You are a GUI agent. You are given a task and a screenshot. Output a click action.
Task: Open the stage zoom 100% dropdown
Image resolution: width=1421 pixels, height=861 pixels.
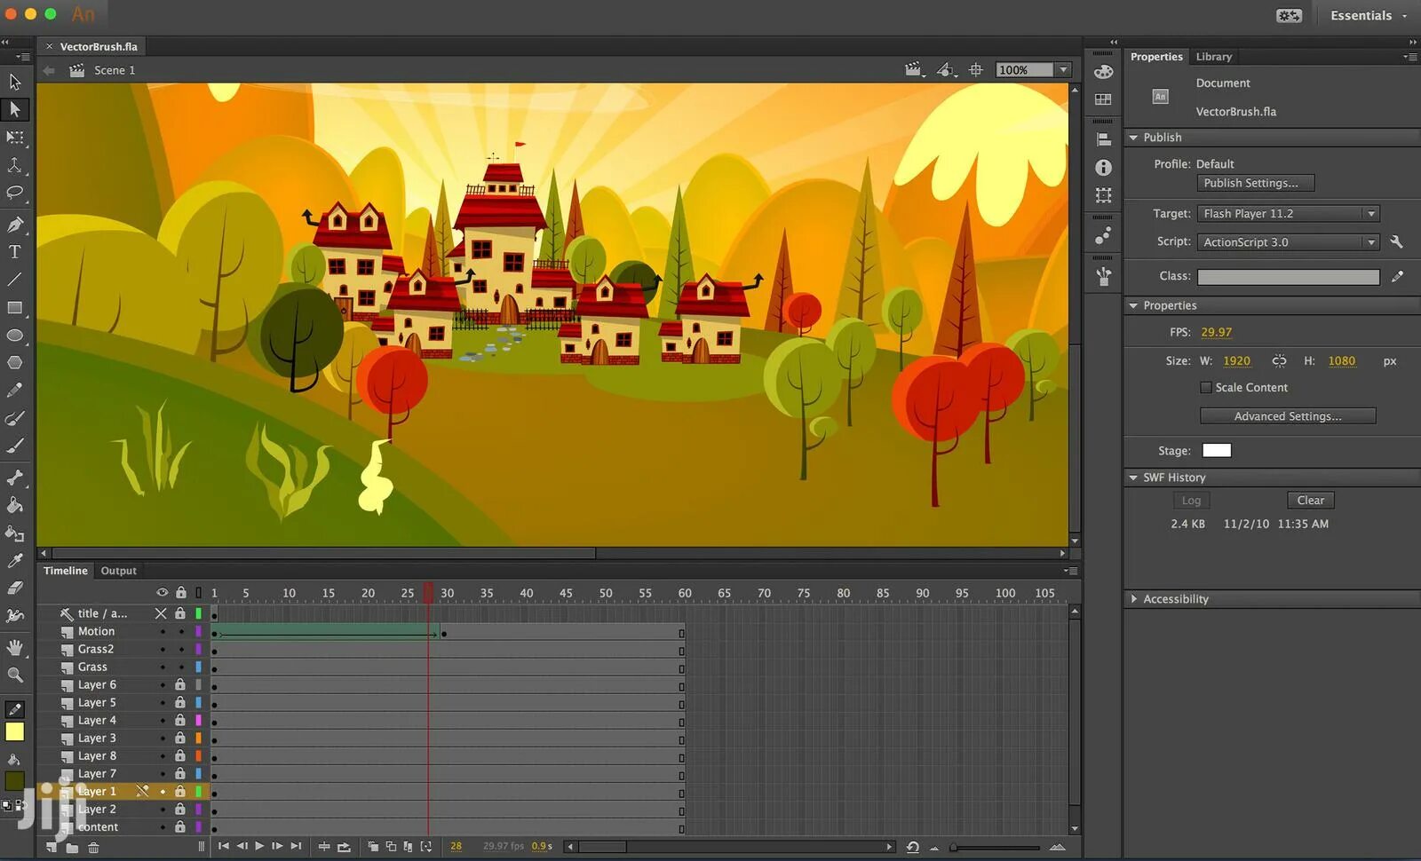pyautogui.click(x=1063, y=70)
